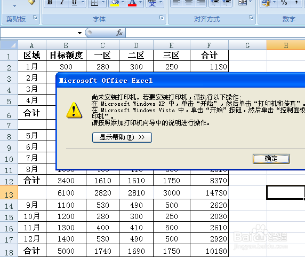Viewport: 305px width, 257px height.
Task: Click header cell 三区
Action: [x=172, y=56]
